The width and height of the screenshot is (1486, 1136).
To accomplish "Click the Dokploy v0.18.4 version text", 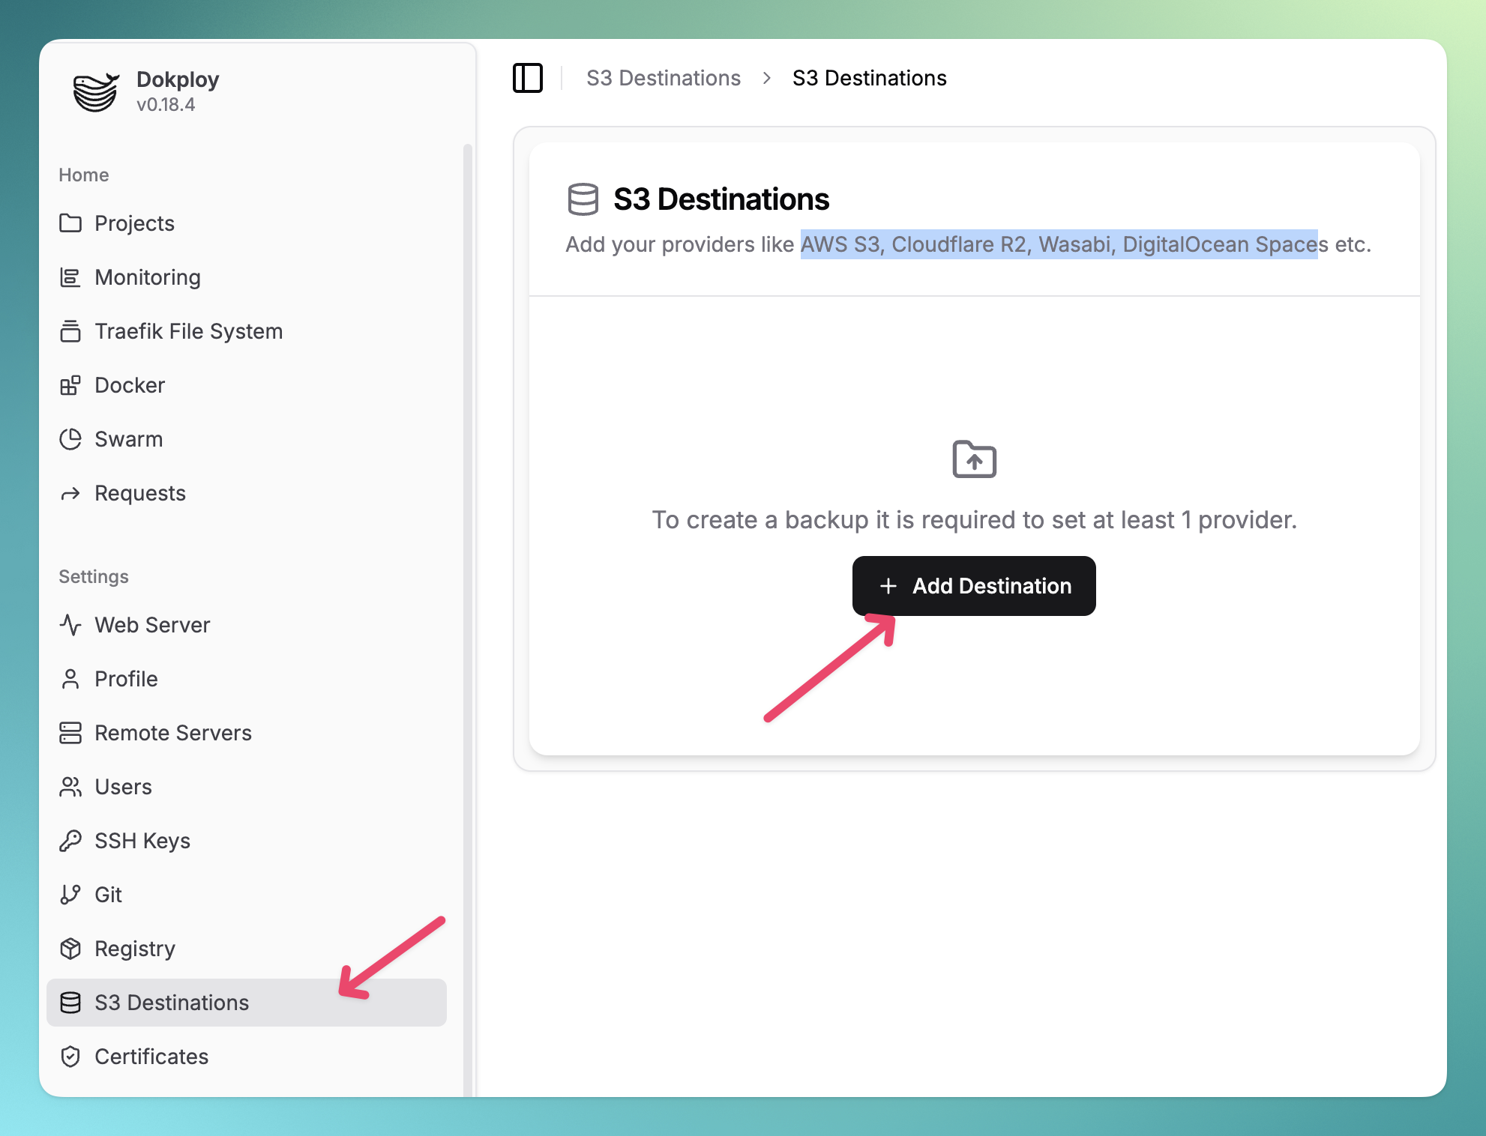I will point(166,105).
